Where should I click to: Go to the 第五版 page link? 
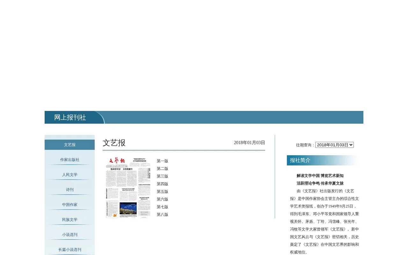point(163,192)
